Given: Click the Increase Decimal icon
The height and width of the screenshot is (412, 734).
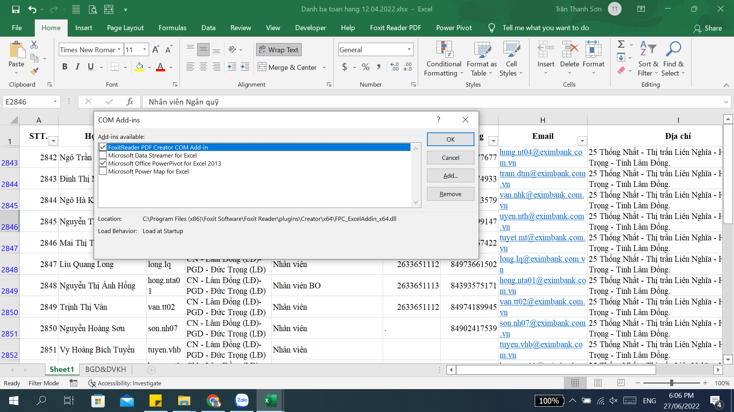Looking at the screenshot, I should click(395, 67).
